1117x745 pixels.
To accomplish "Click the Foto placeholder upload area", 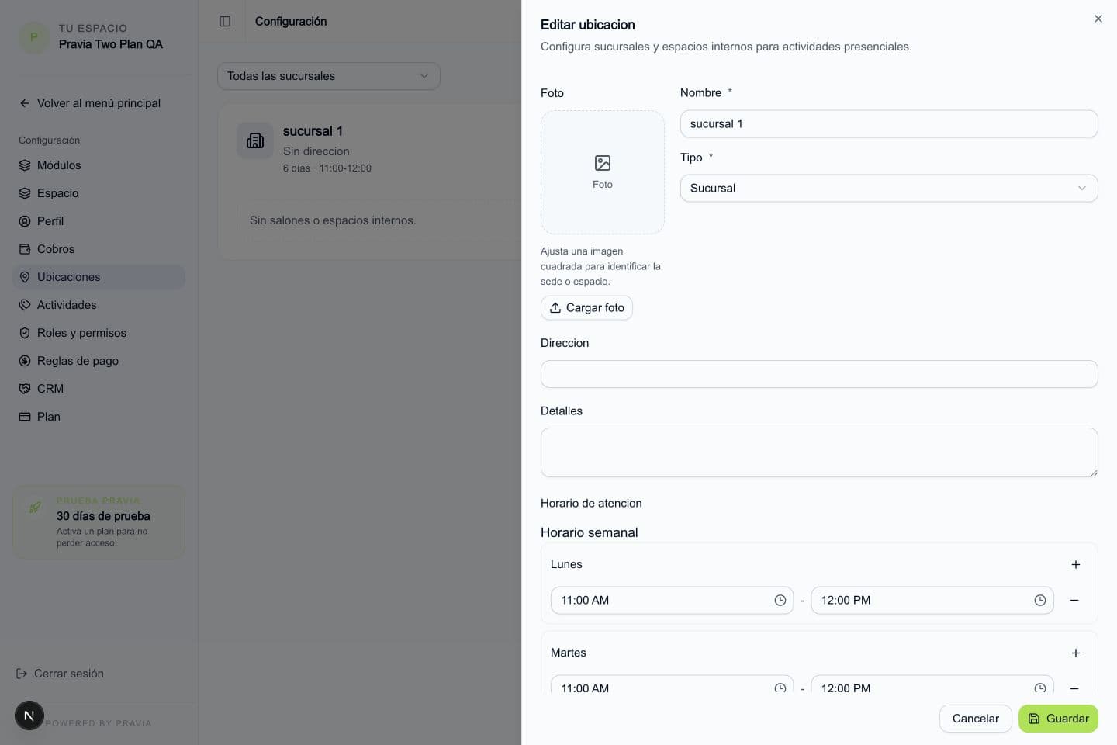I will click(x=603, y=172).
